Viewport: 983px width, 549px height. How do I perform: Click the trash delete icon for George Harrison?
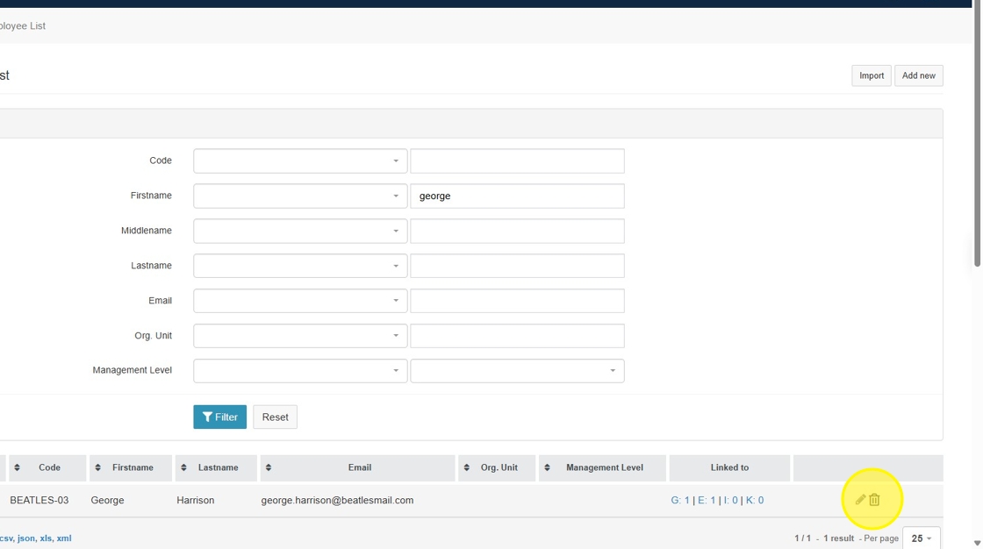point(874,500)
